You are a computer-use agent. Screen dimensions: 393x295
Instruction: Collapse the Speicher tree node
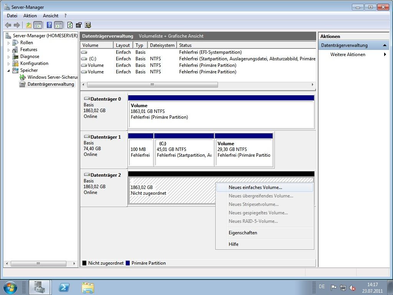pos(8,71)
